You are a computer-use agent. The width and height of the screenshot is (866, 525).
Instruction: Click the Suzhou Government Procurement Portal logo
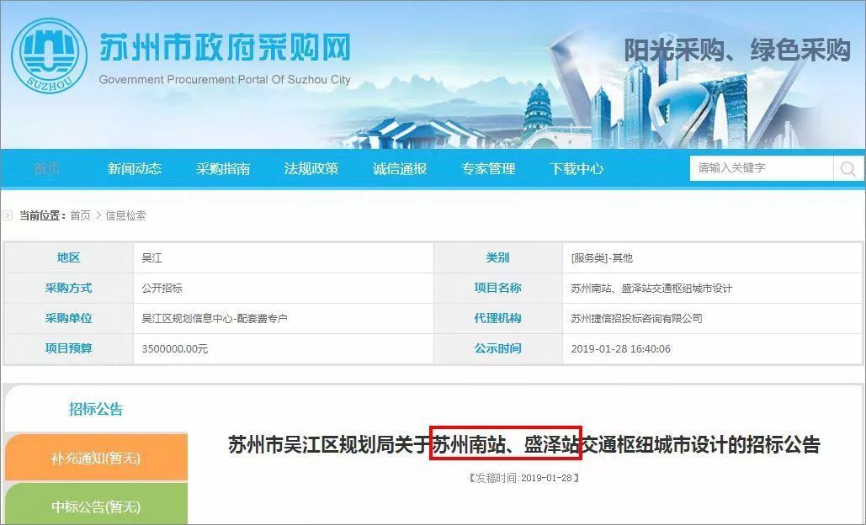[x=48, y=55]
